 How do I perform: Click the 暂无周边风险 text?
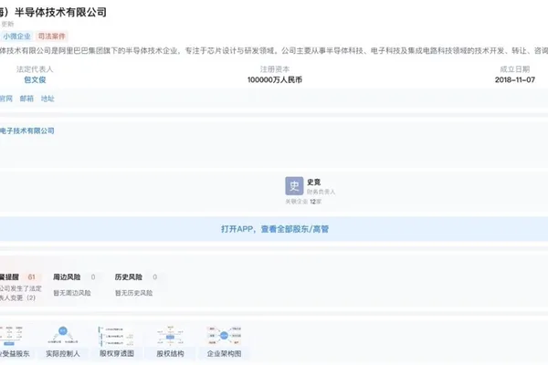click(72, 293)
